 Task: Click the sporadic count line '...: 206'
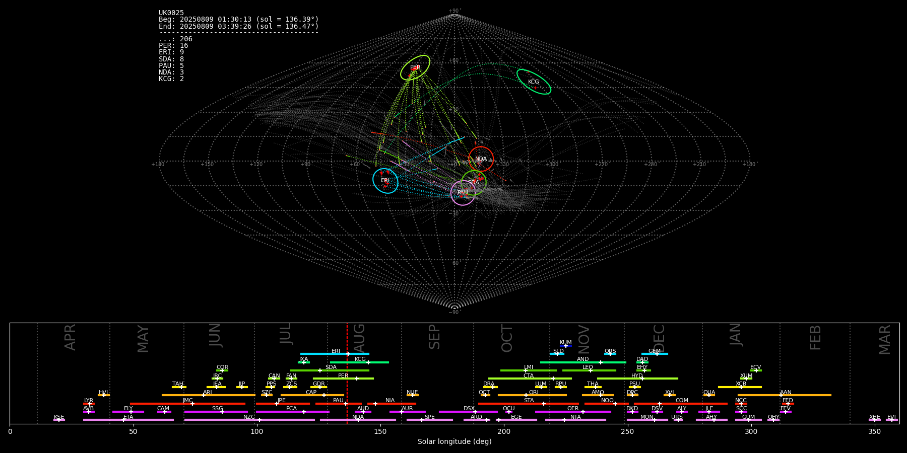coord(175,39)
